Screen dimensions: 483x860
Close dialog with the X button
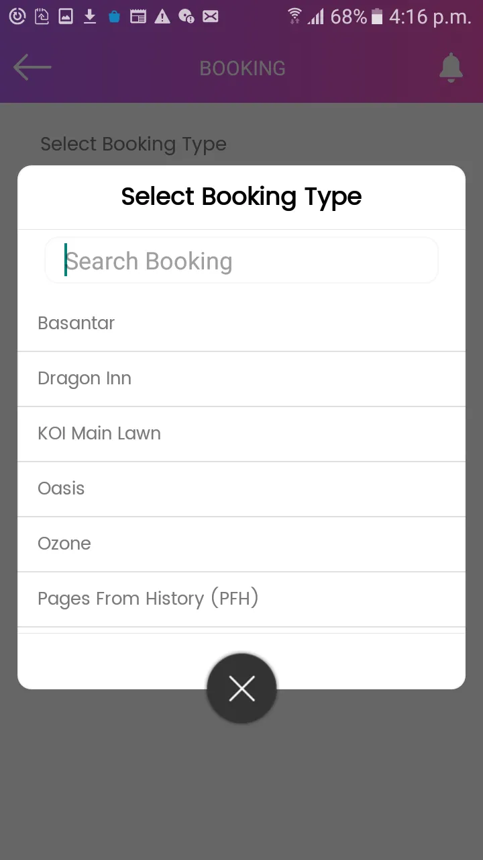tap(241, 689)
